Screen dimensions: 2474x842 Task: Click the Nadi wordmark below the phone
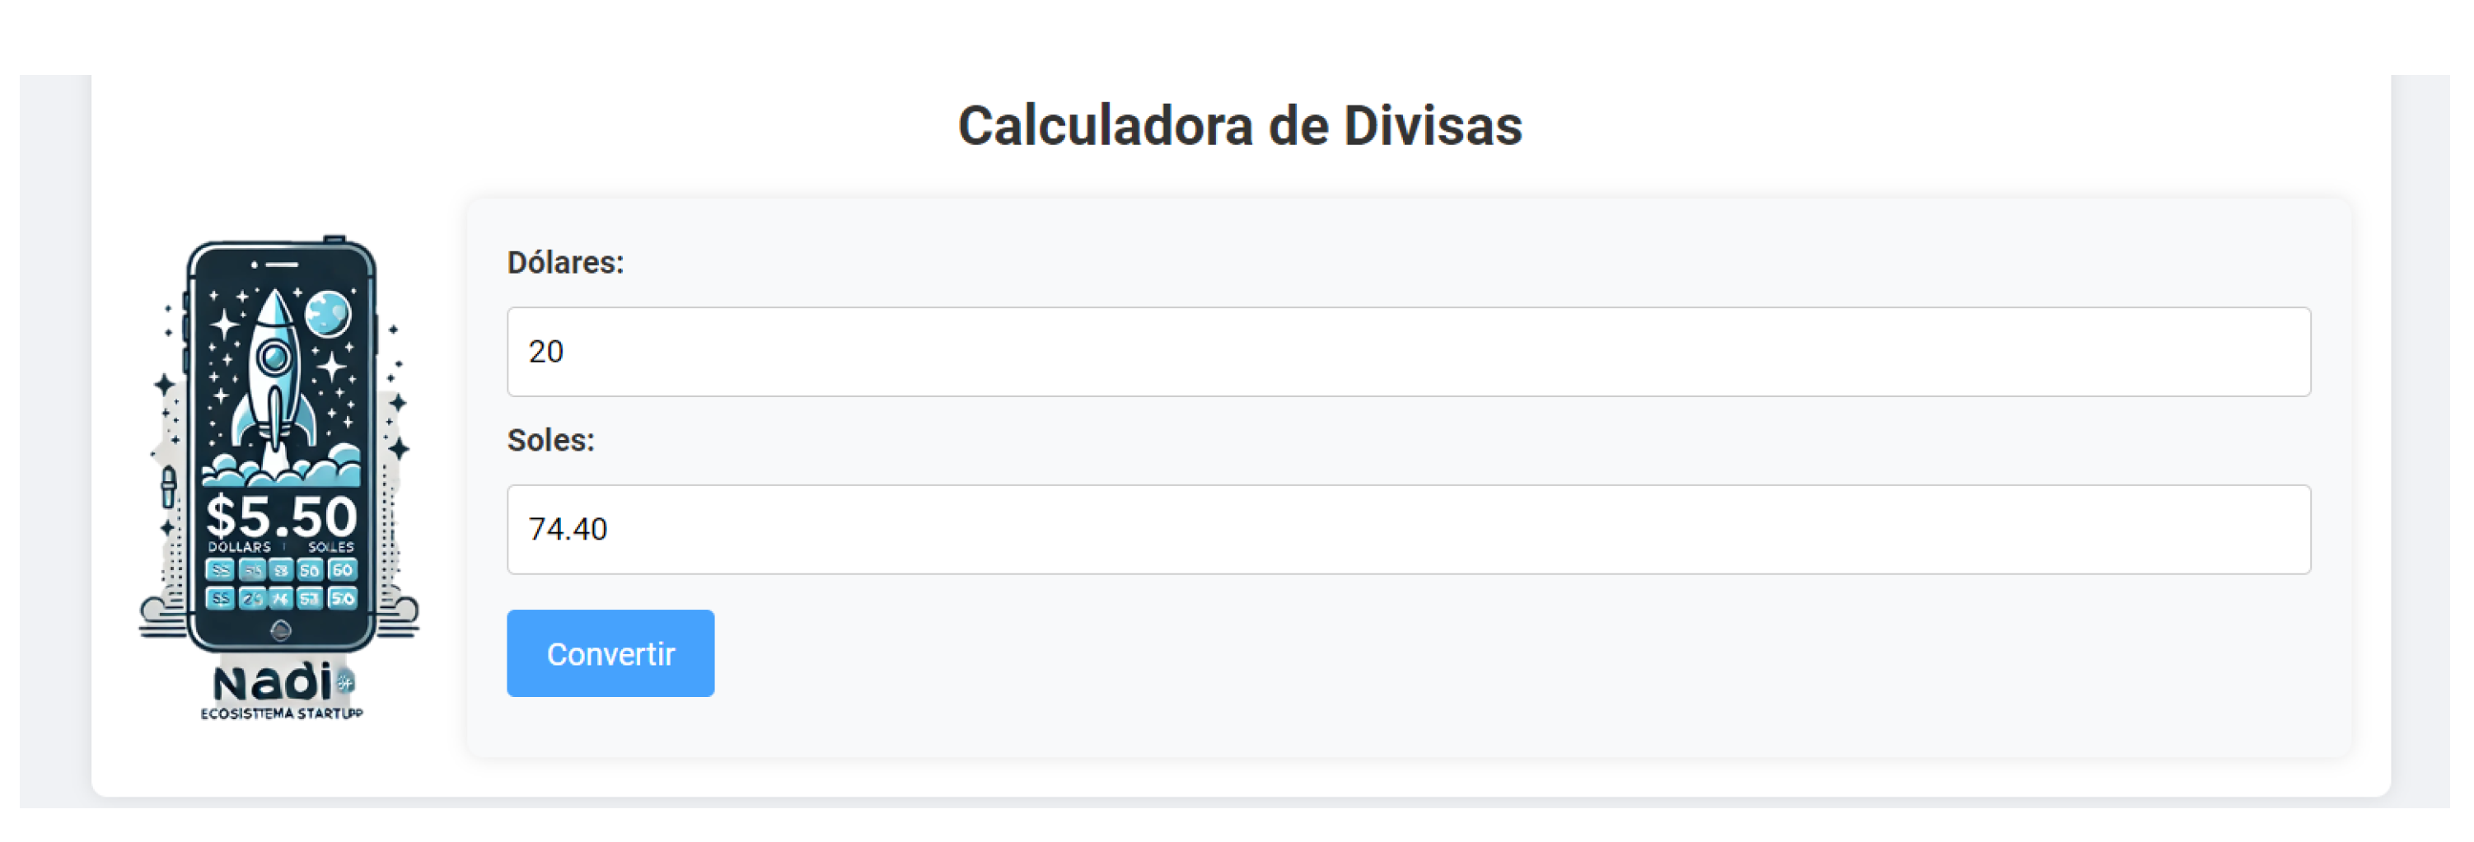pos(272,683)
